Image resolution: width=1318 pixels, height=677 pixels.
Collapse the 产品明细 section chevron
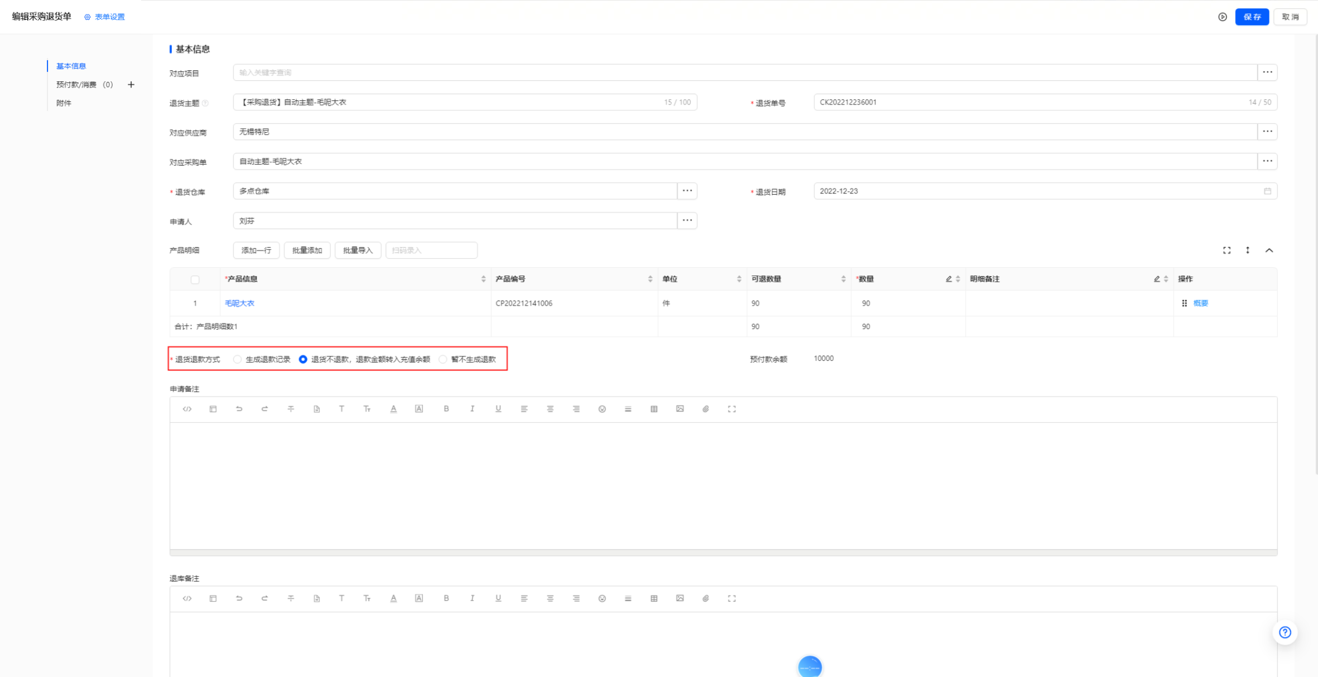click(x=1269, y=250)
